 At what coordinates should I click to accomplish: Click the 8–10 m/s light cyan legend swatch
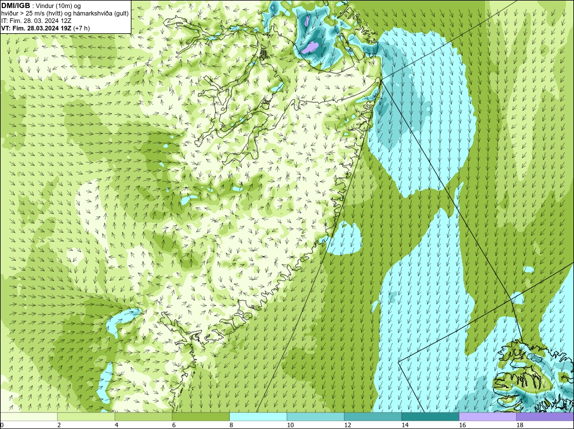click(258, 416)
